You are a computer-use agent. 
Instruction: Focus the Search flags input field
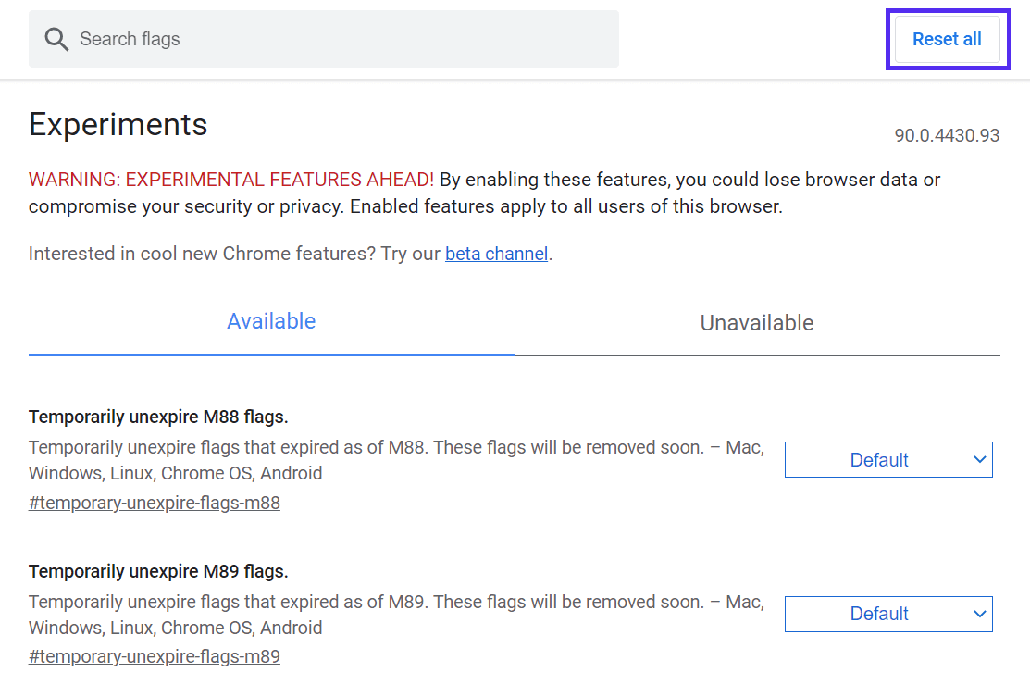pos(342,39)
